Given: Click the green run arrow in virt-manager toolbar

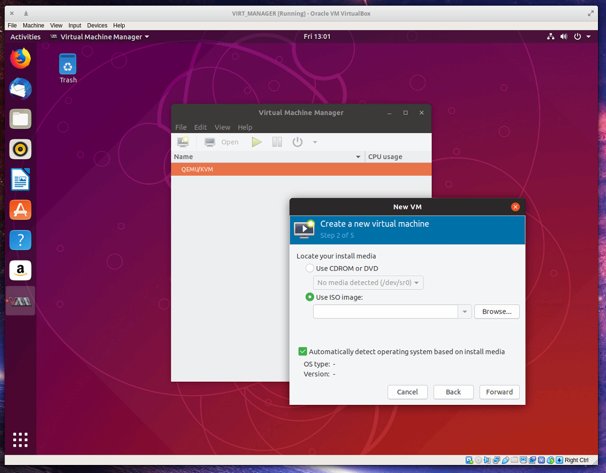Looking at the screenshot, I should pos(257,142).
